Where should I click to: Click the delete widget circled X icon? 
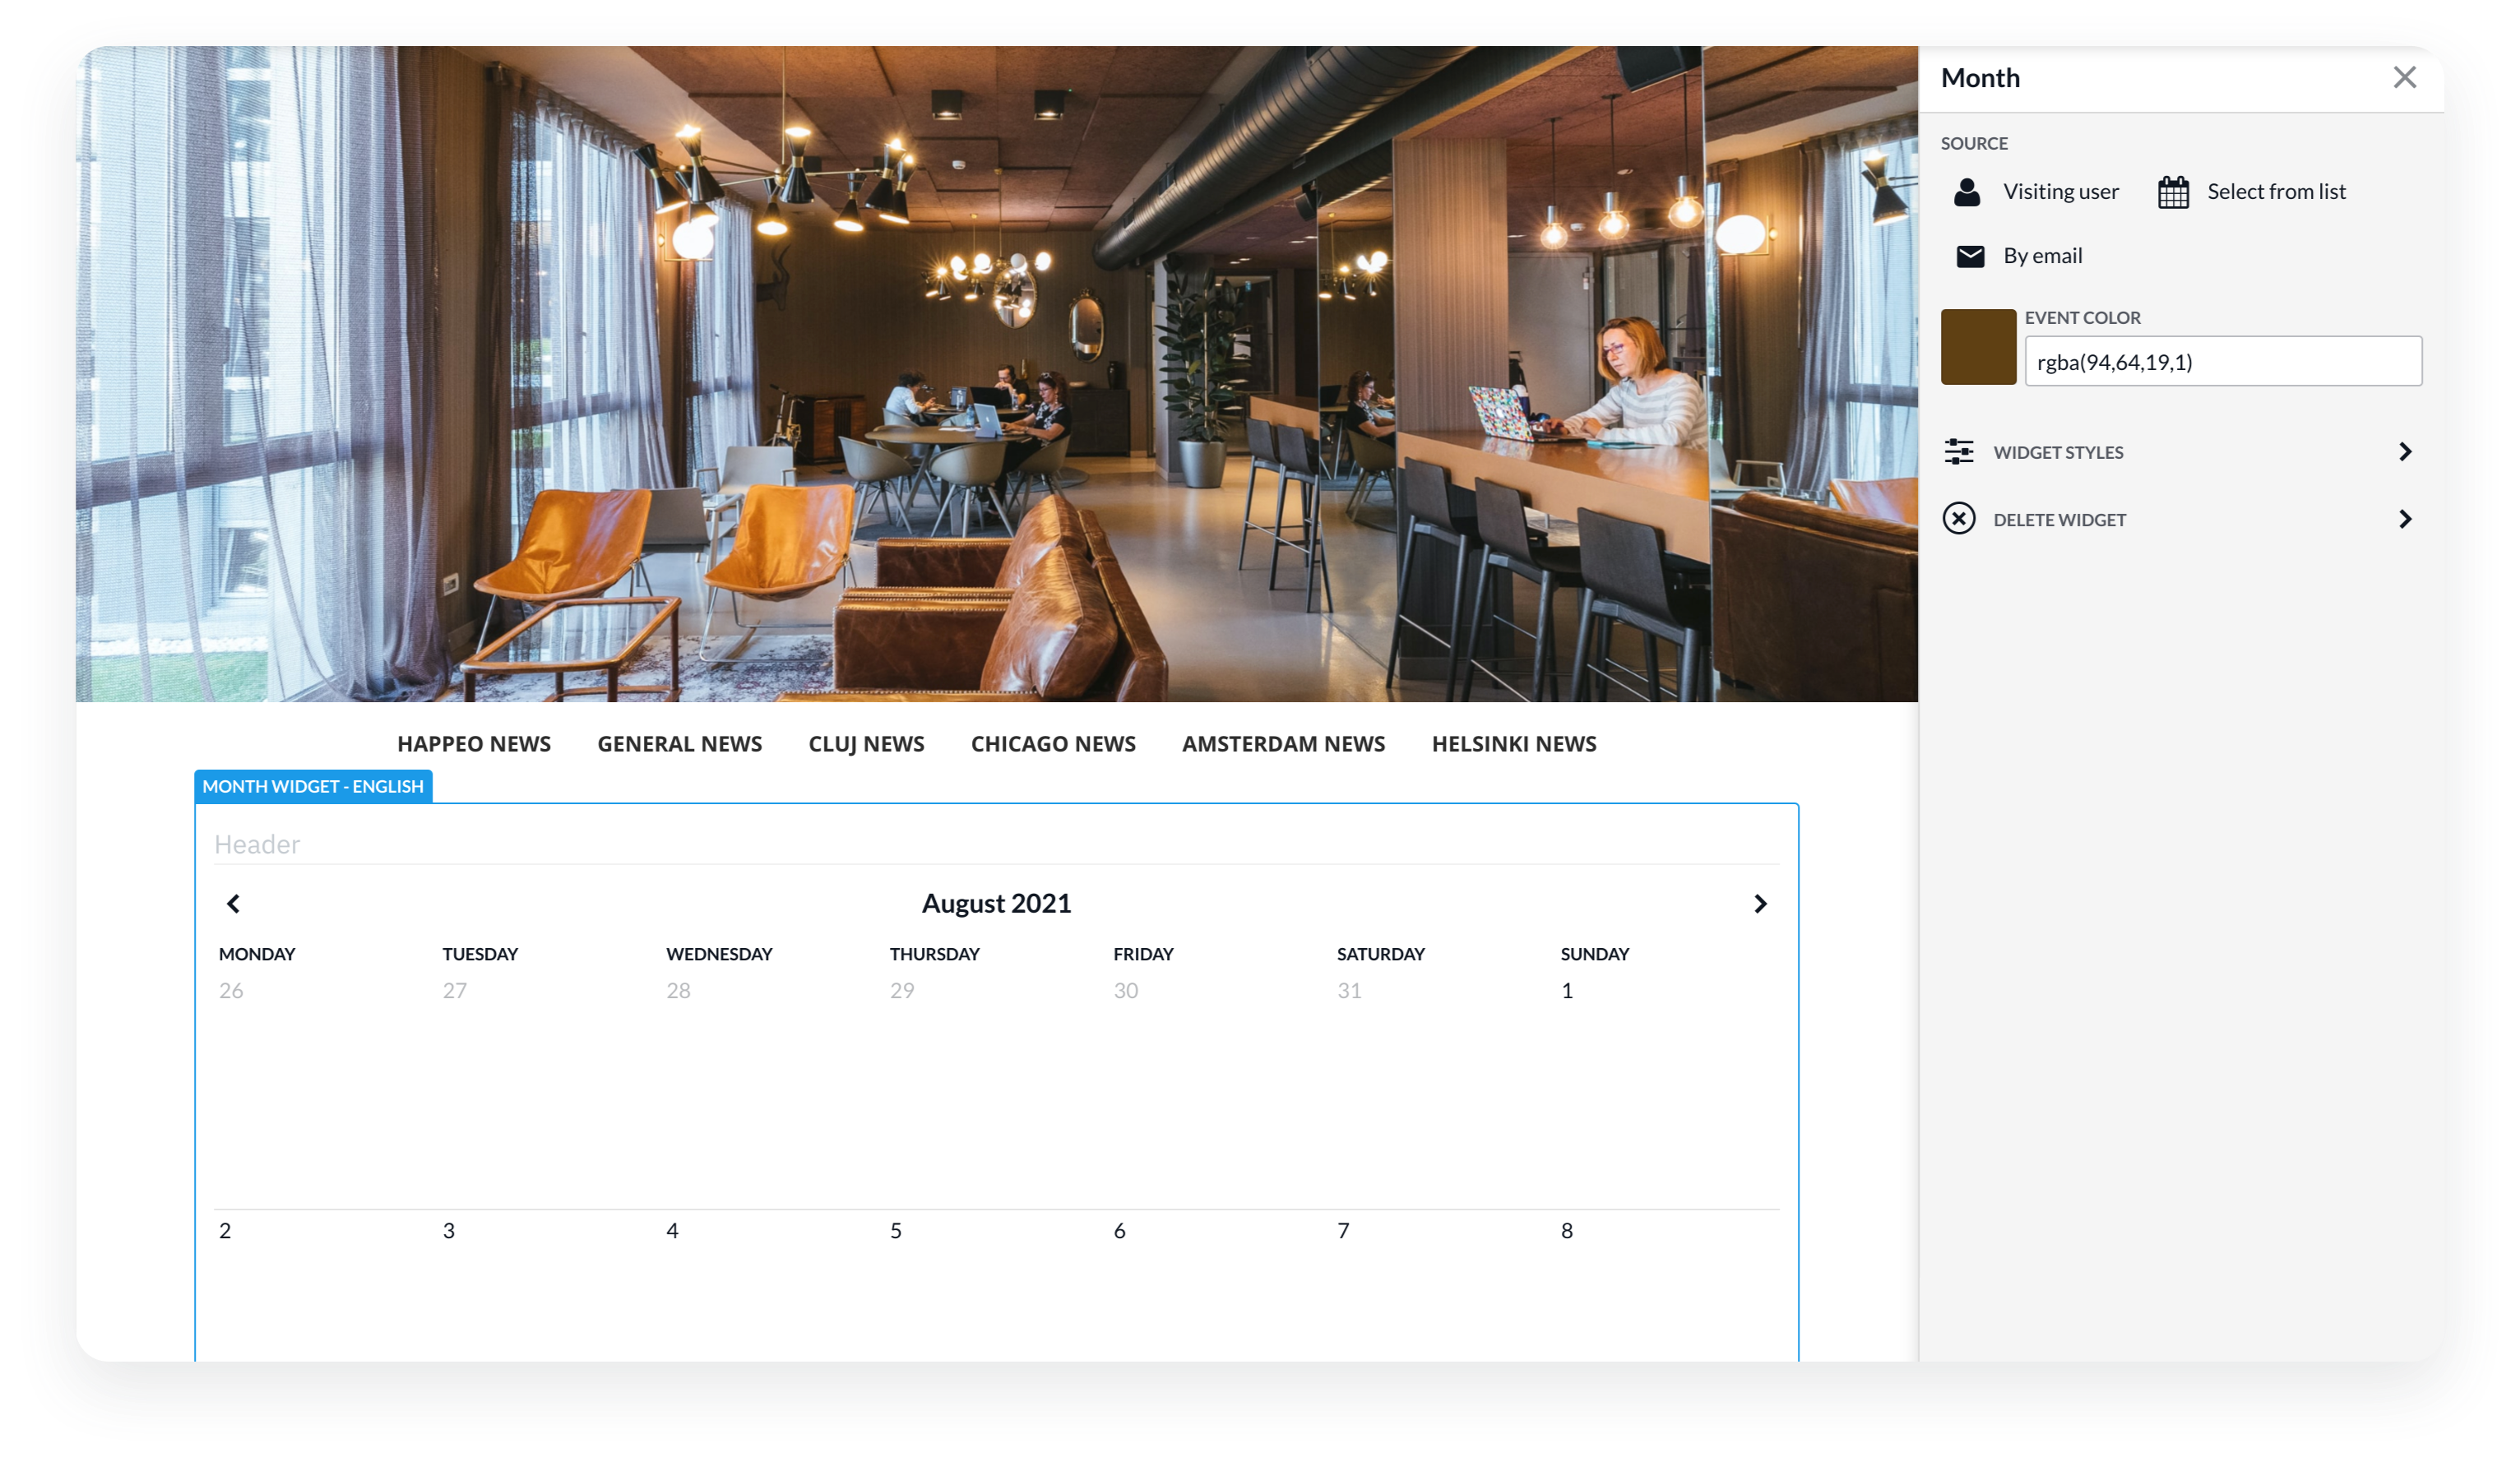click(x=1958, y=519)
